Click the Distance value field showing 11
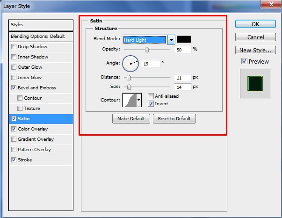Image resolution: width=282 pixels, height=218 pixels. tap(182, 78)
